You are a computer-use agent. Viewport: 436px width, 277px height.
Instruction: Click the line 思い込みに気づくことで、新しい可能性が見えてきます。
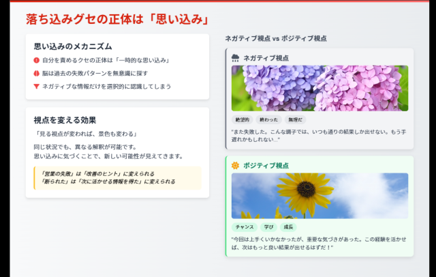[x=108, y=156]
